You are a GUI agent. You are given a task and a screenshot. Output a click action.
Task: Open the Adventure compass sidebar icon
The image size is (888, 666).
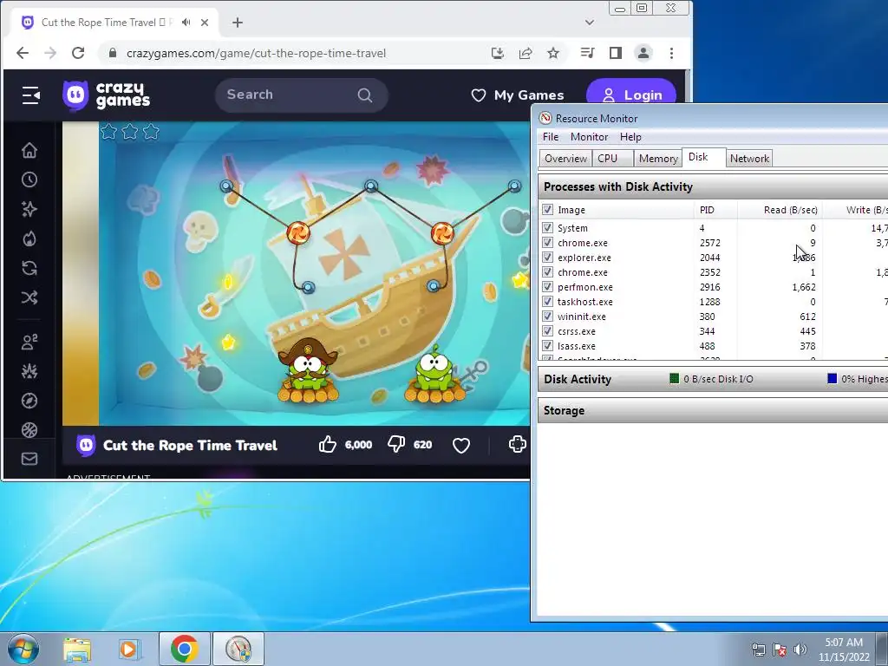(x=29, y=401)
